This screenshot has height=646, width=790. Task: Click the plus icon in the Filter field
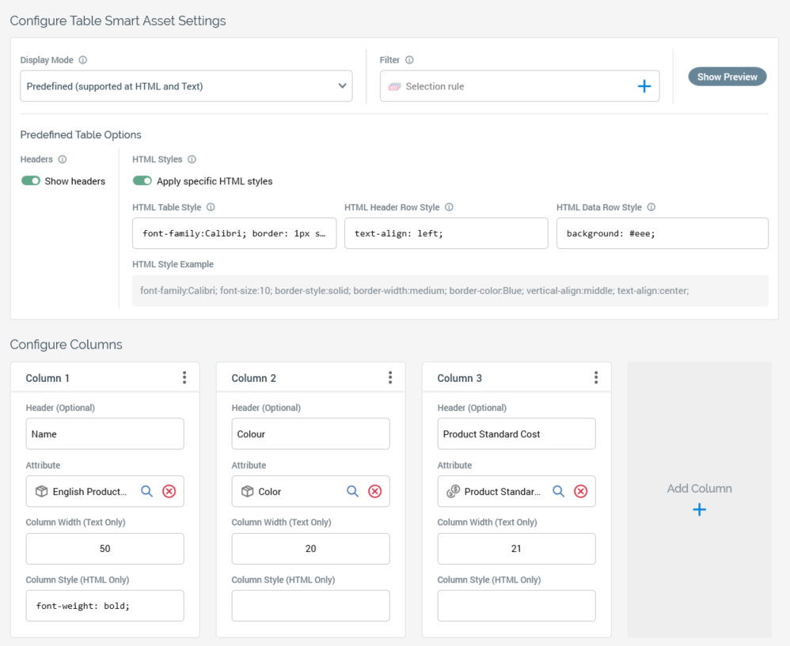pyautogui.click(x=644, y=86)
